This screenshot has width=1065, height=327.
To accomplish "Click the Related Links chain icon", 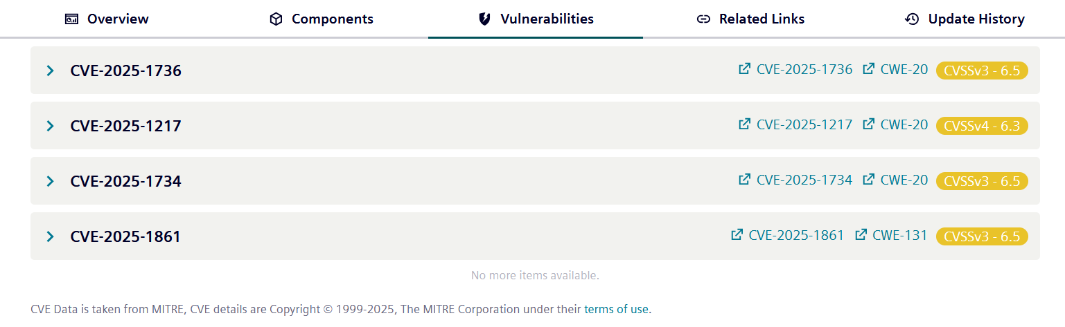I will (x=703, y=19).
